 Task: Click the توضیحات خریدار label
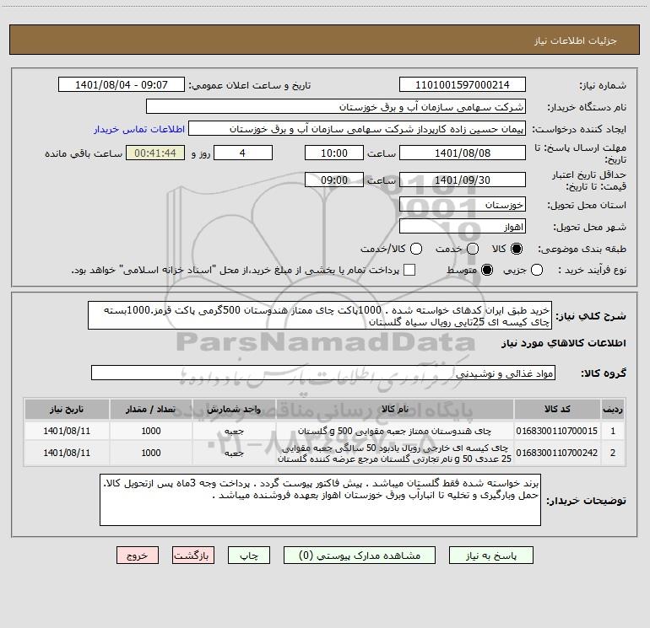(586, 501)
